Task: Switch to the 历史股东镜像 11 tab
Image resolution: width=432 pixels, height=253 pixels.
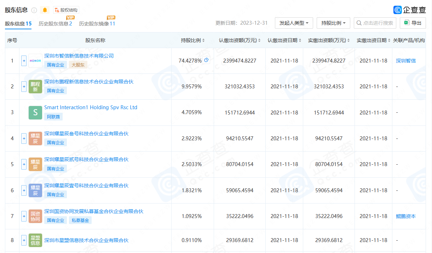Action: pos(97,24)
